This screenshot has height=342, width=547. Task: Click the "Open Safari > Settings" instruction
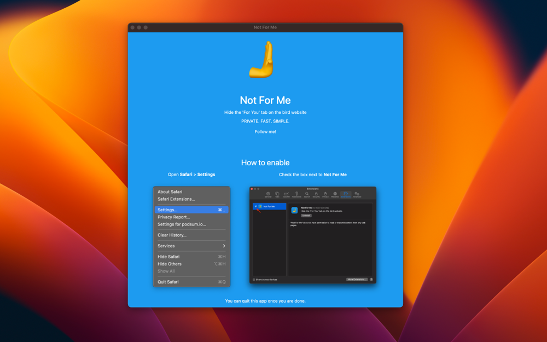191,175
